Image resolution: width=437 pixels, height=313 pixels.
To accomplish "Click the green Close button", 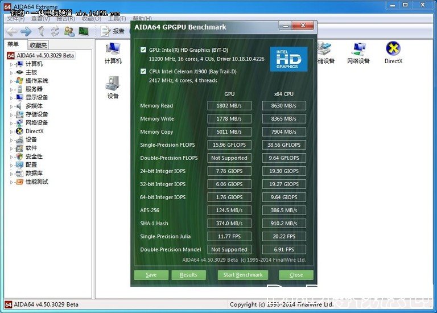I will coord(296,275).
